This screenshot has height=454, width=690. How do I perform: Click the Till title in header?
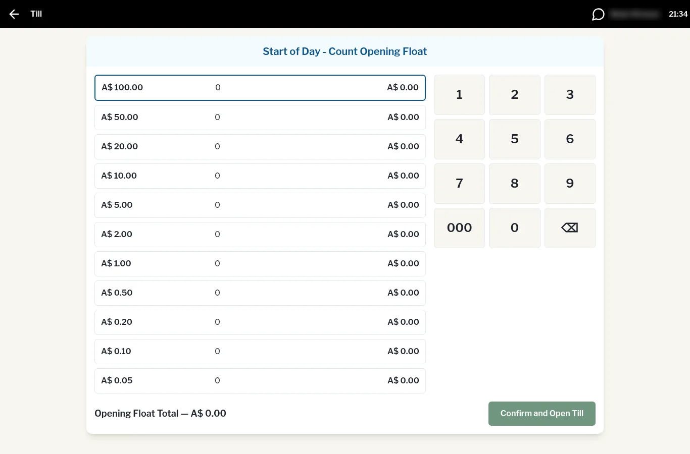click(36, 14)
